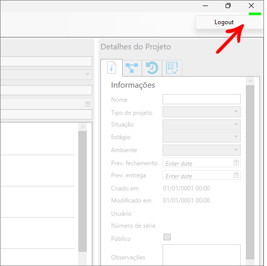Expand the Estágio dropdown
267x266 pixels.
pyautogui.click(x=201, y=137)
